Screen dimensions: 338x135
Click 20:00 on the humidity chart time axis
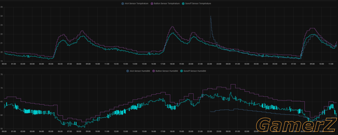(x=191, y=131)
